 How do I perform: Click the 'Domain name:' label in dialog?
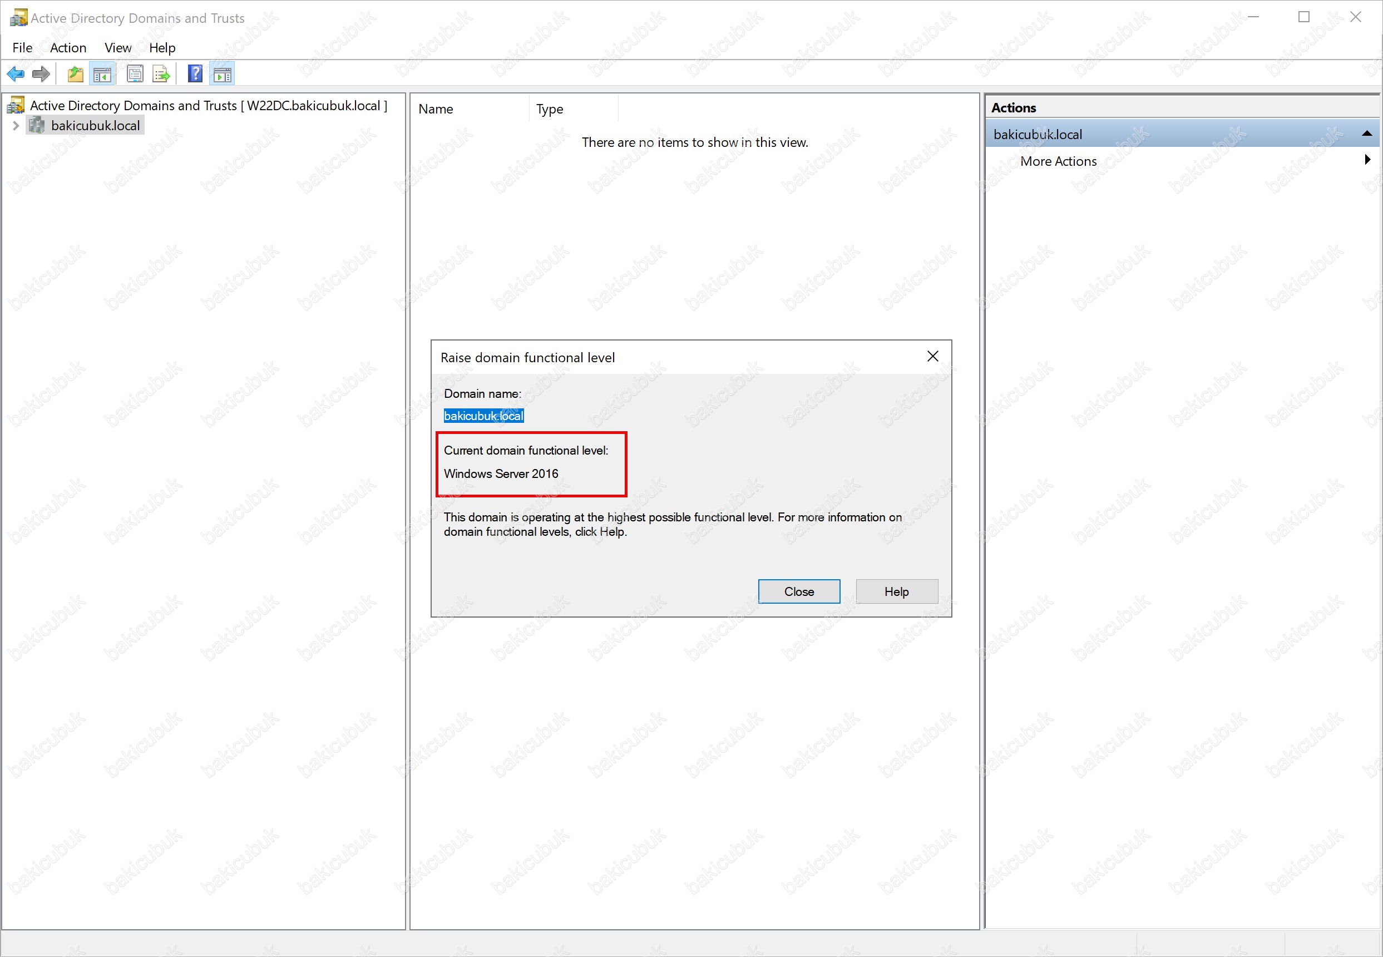click(x=482, y=393)
